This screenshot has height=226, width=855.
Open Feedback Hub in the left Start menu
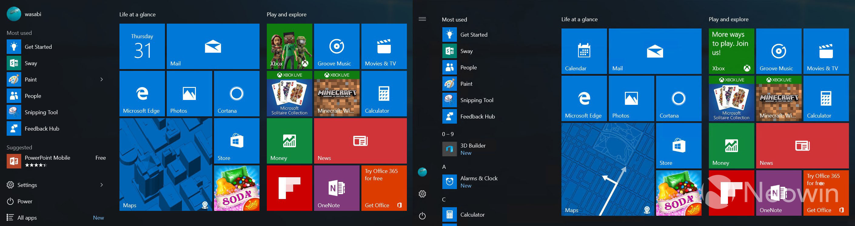56,128
